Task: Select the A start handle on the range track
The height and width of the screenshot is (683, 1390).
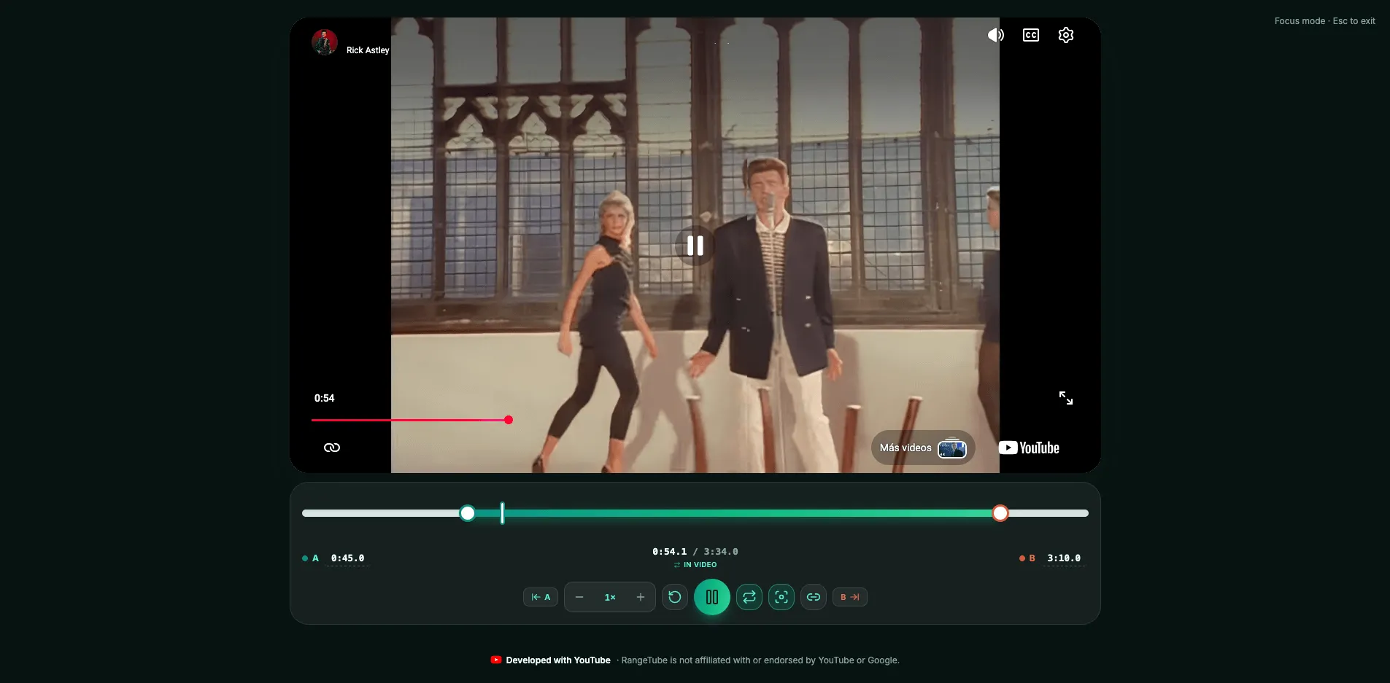Action: point(468,513)
